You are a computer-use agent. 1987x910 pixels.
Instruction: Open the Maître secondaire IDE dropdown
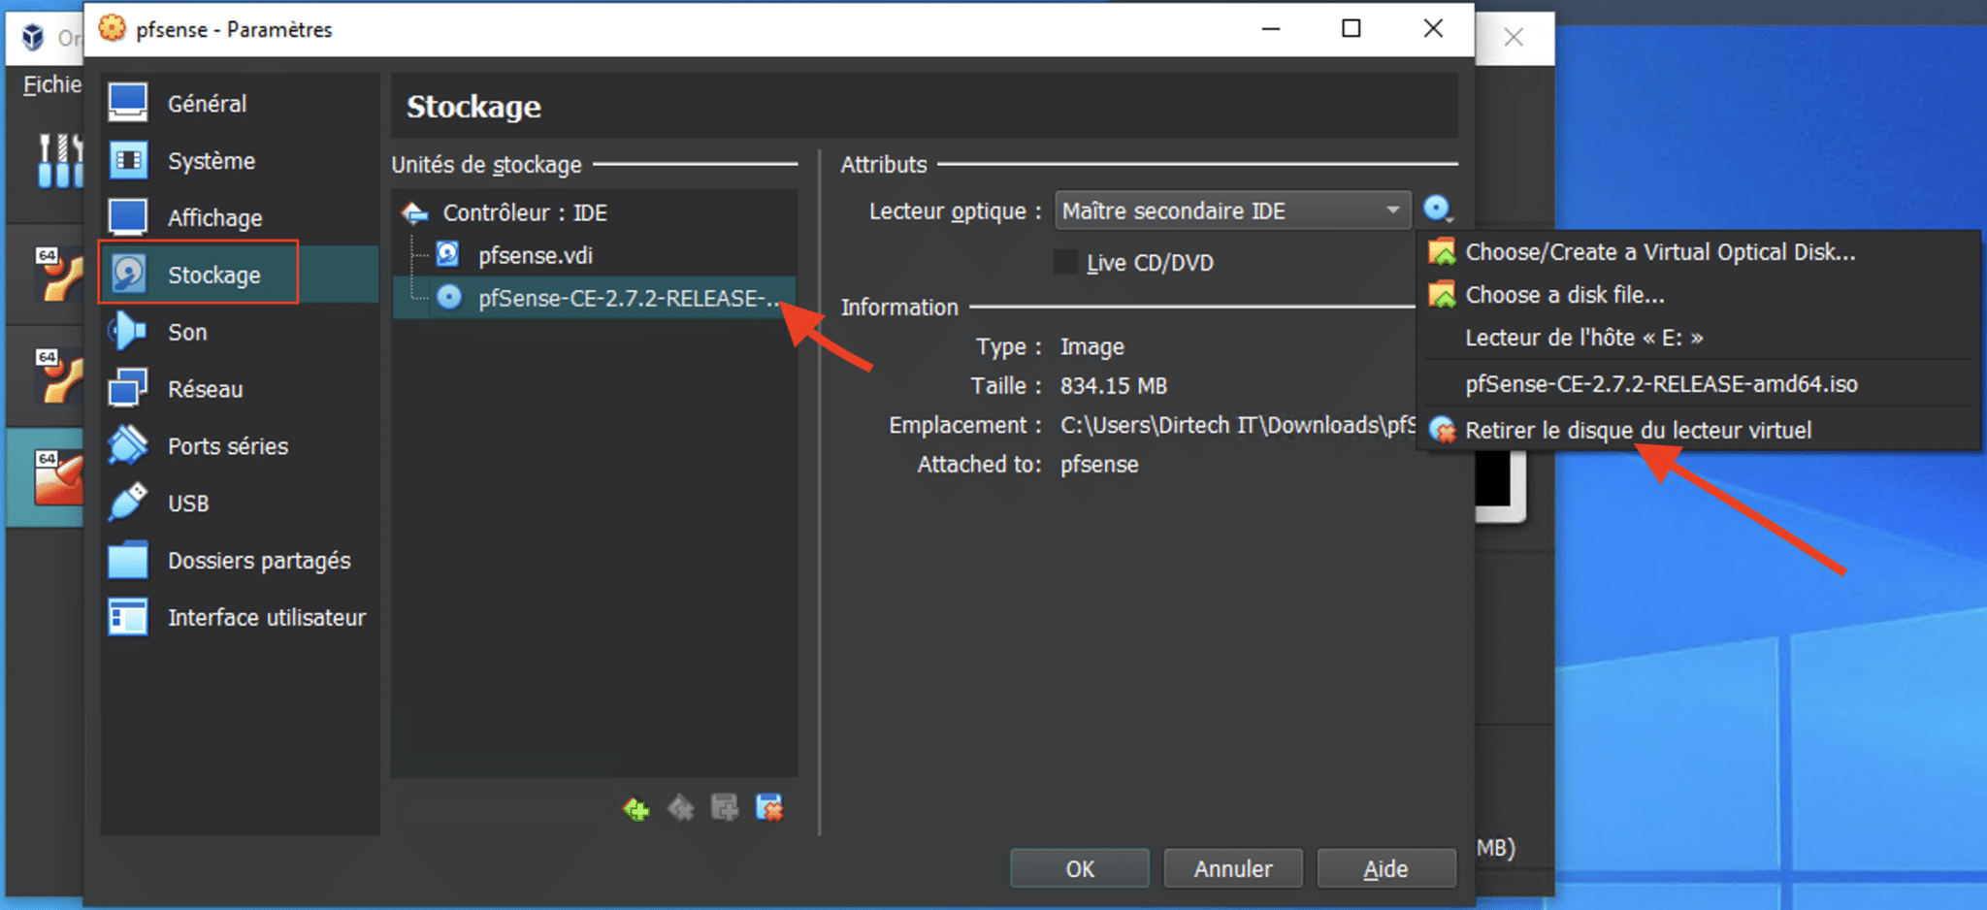1231,210
